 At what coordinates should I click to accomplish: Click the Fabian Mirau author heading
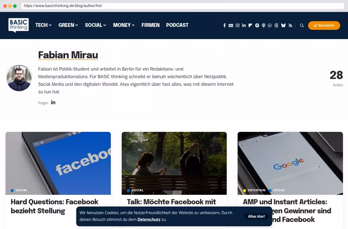pyautogui.click(x=68, y=55)
